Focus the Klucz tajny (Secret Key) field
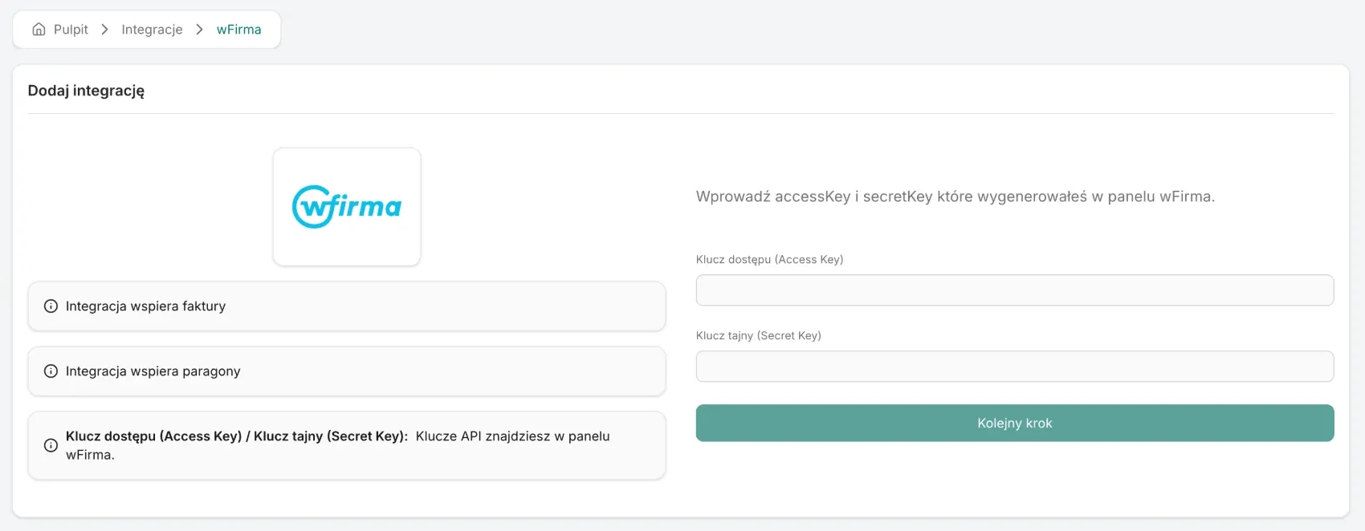1365x531 pixels. [x=1015, y=367]
